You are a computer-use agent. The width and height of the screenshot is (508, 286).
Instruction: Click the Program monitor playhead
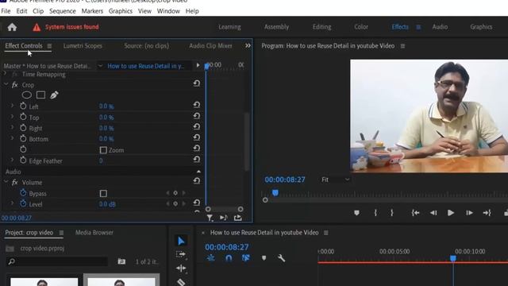tap(275, 193)
